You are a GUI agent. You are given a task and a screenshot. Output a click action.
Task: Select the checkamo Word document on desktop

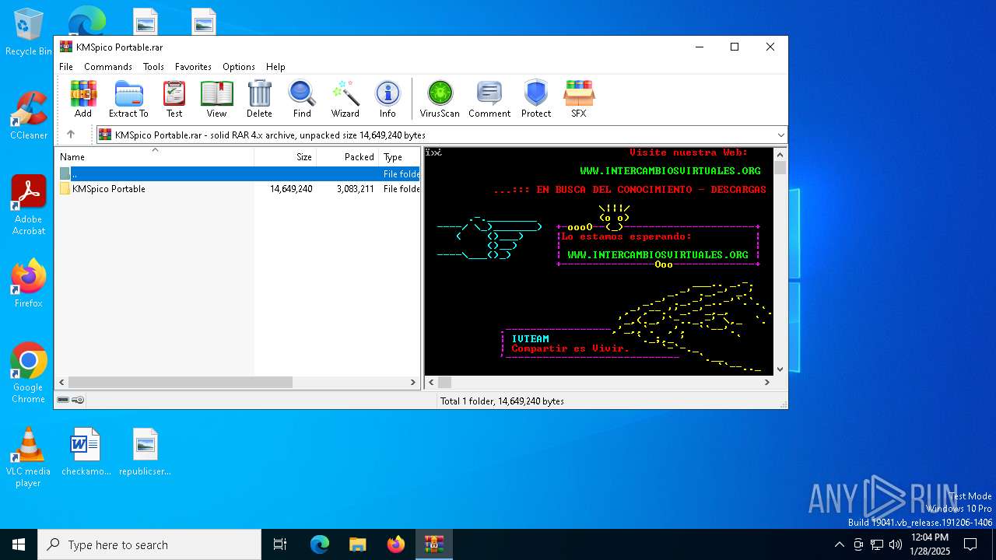(86, 452)
